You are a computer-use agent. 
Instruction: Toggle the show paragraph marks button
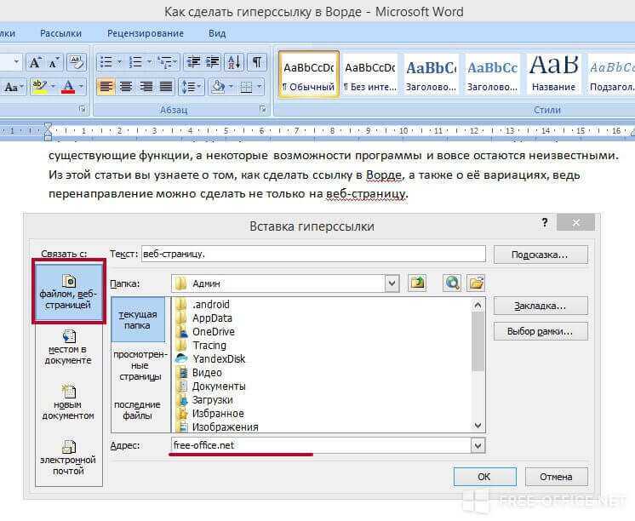pyautogui.click(x=257, y=62)
